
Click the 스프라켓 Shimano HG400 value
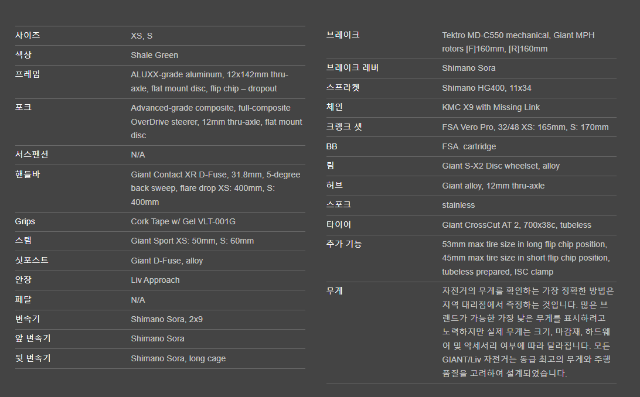click(x=486, y=88)
